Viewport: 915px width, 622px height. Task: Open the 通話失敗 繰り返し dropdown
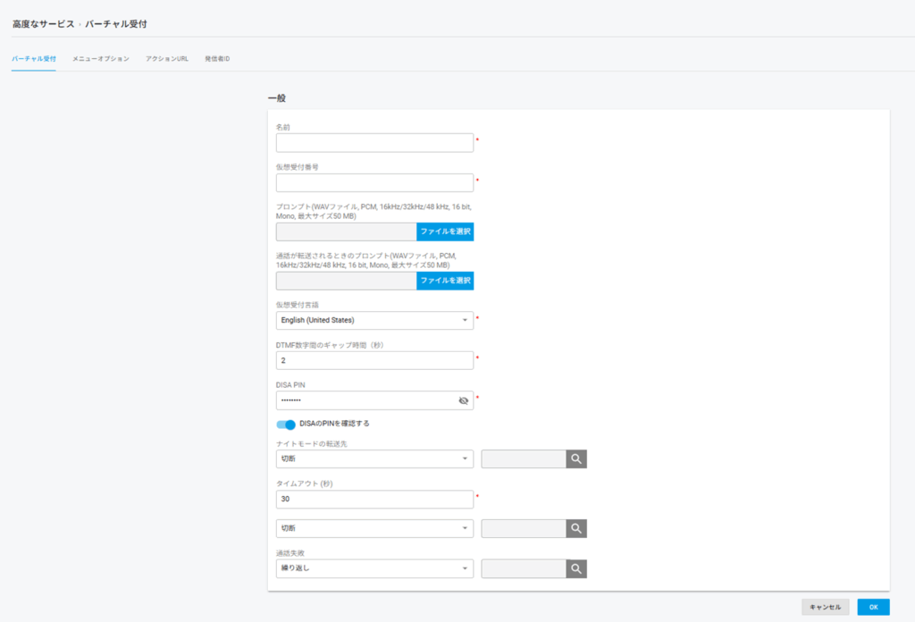coord(374,568)
